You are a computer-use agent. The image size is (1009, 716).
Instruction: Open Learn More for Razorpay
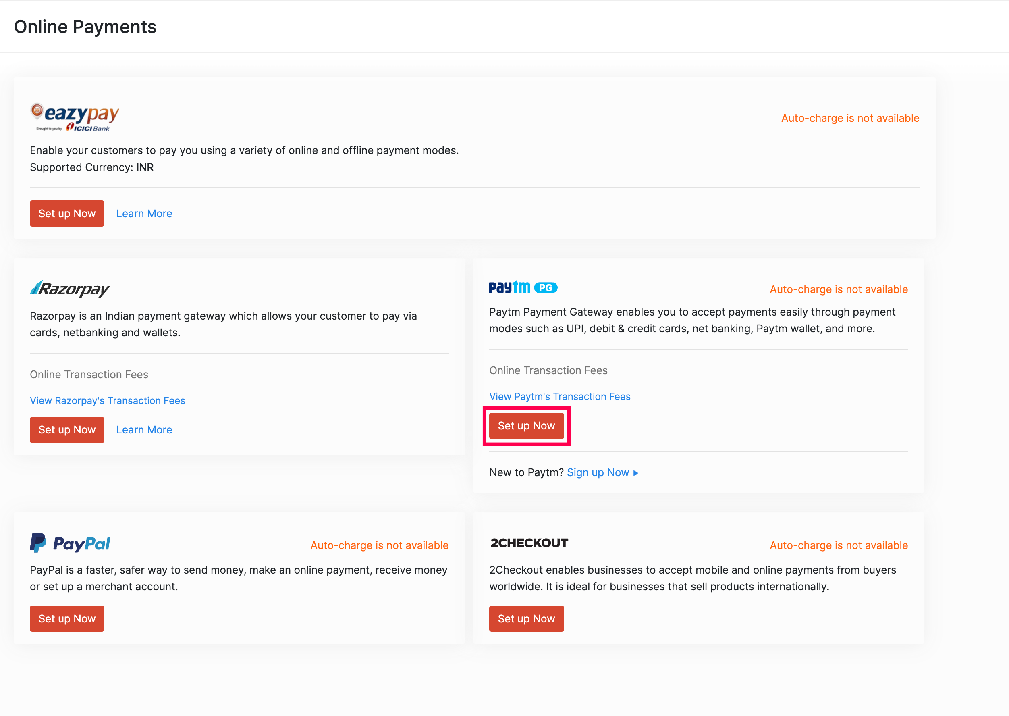[x=143, y=429]
